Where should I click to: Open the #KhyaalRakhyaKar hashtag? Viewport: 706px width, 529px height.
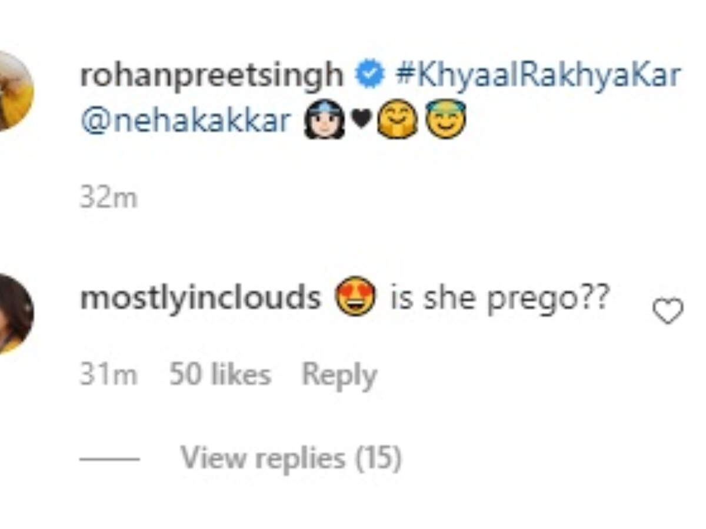(x=538, y=76)
